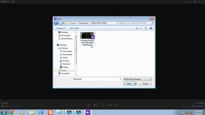The width and height of the screenshot is (205, 115).
Task: Open File Explorer taskbar icon
Action: tap(32, 112)
